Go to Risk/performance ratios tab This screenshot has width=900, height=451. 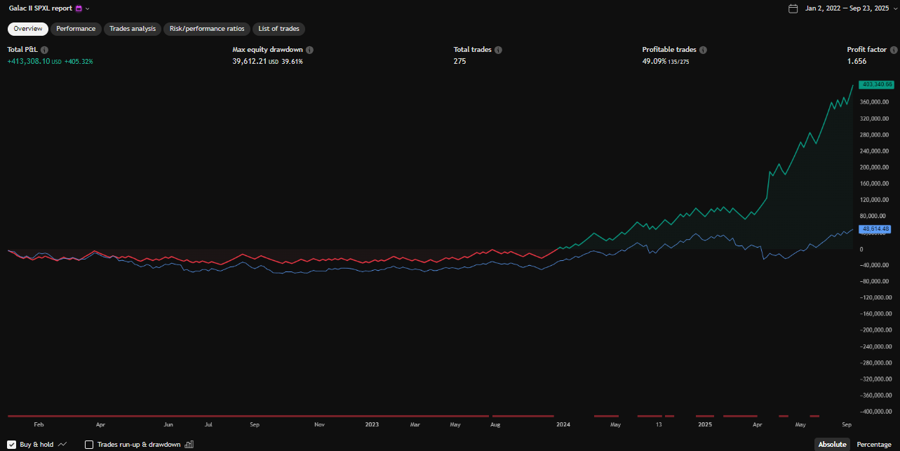(x=207, y=29)
